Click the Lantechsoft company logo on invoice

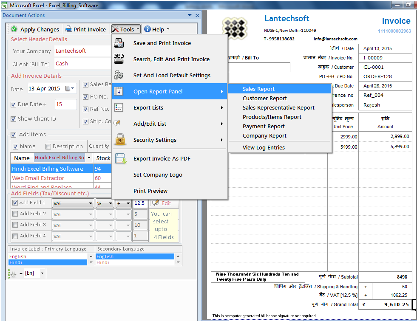coord(235,28)
